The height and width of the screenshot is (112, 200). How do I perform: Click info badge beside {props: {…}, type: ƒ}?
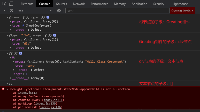click(x=48, y=17)
